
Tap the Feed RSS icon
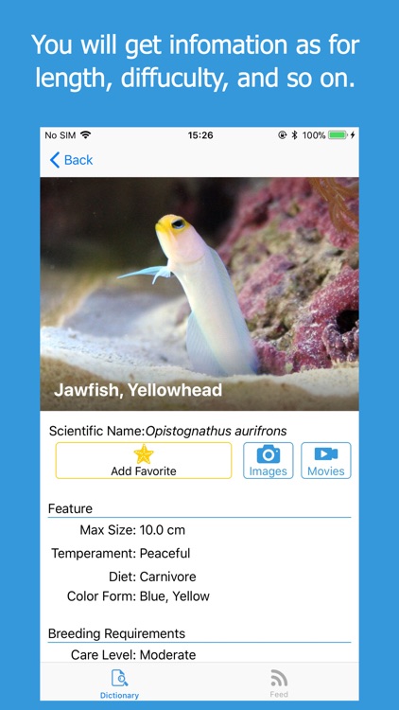coord(279,679)
